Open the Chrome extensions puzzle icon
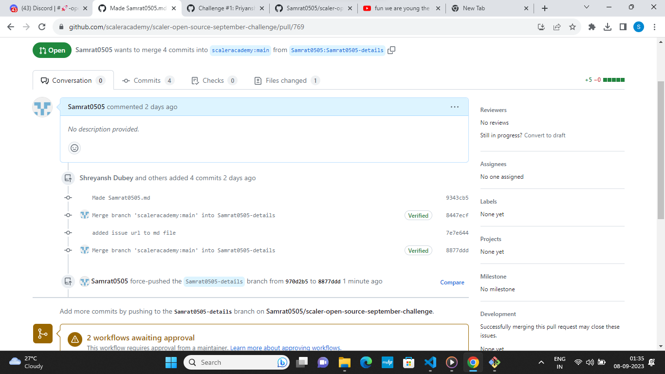Viewport: 665px width, 374px height. coord(591,27)
